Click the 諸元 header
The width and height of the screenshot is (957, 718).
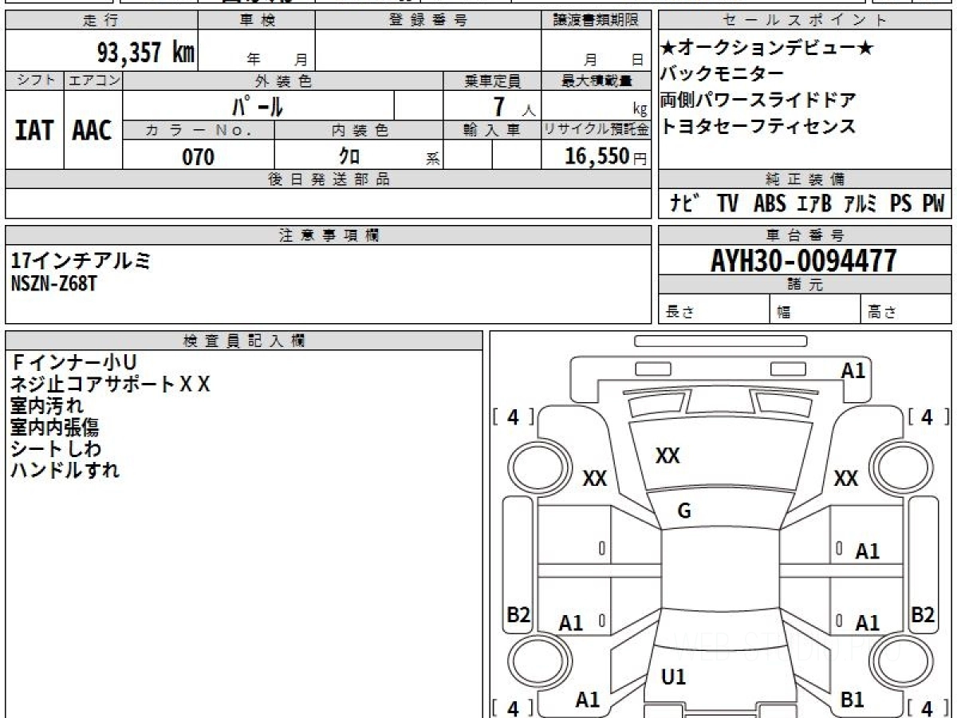tap(805, 285)
